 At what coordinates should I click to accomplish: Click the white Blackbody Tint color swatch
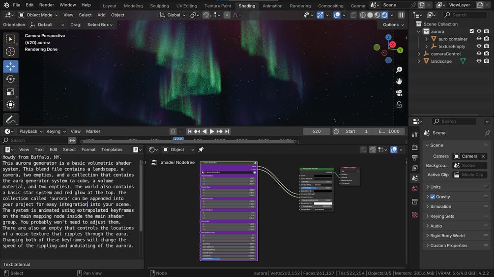[x=323, y=203]
